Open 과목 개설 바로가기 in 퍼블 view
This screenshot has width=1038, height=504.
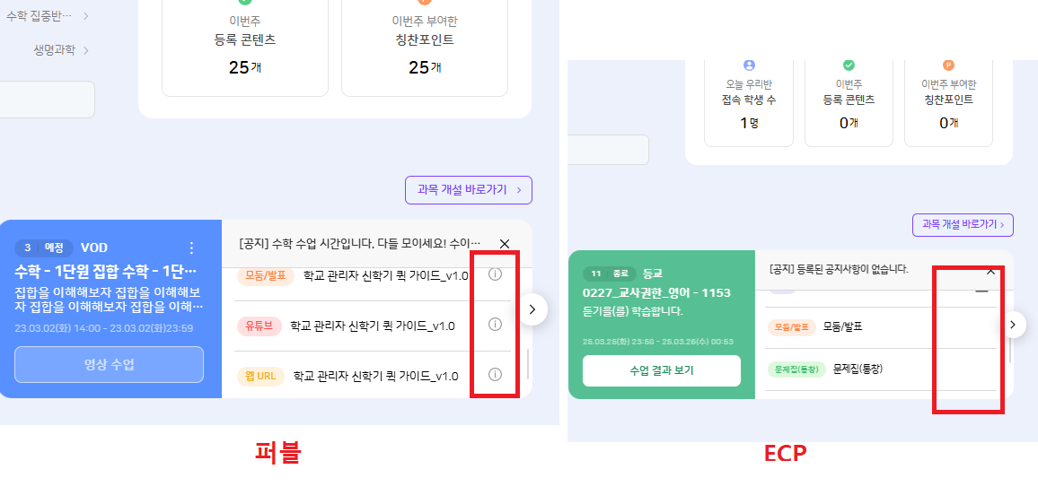pyautogui.click(x=469, y=190)
